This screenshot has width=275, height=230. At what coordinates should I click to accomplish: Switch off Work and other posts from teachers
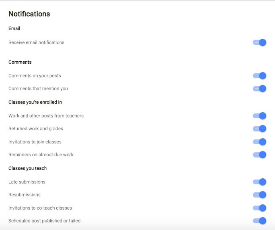260,116
